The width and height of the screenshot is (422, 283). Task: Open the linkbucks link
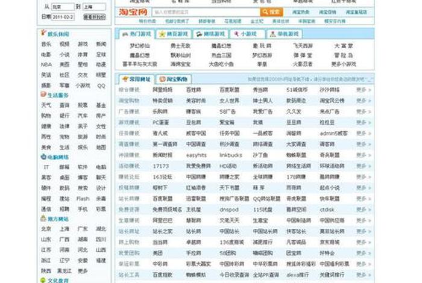click(x=231, y=155)
